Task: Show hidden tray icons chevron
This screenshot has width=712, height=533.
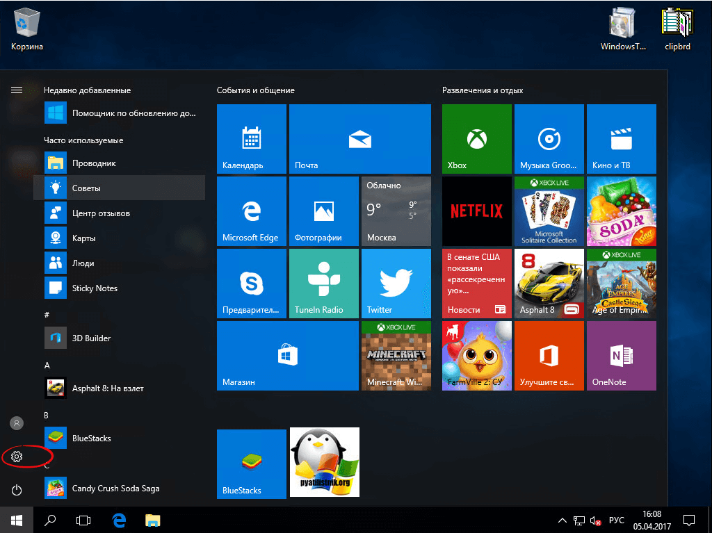Action: [563, 520]
